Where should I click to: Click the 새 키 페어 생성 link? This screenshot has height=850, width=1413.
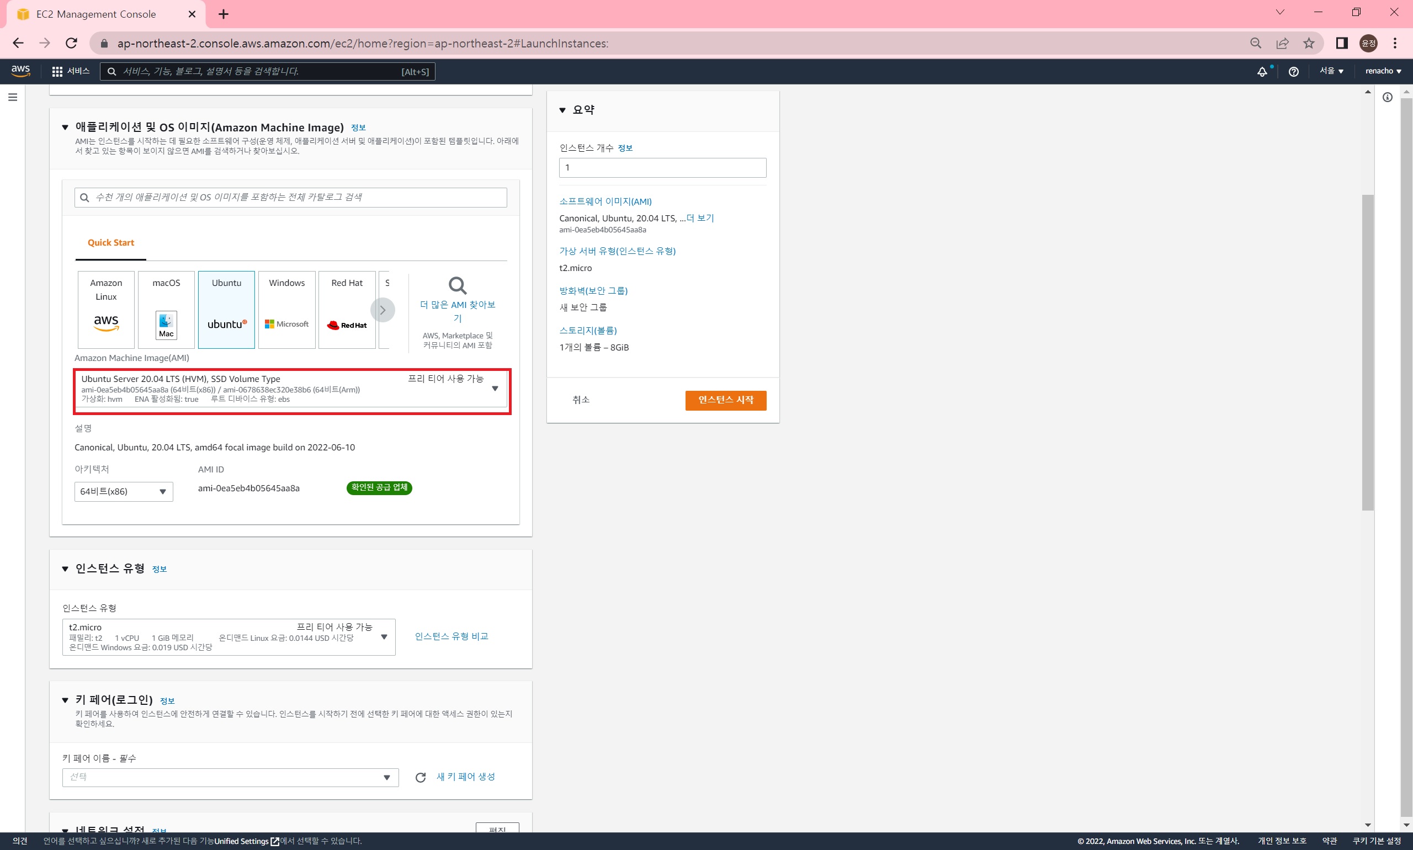(466, 777)
